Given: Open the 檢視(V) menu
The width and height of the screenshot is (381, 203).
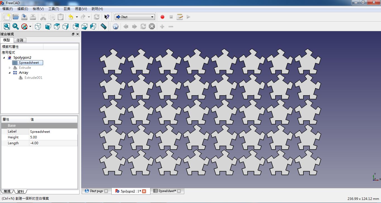Looking at the screenshot, I should coord(38,9).
